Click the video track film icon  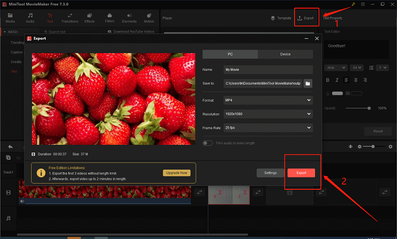[x=8, y=193]
